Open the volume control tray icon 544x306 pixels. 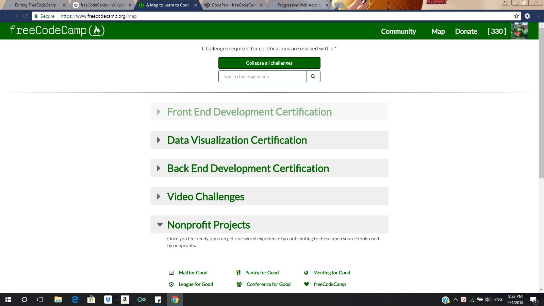tap(488, 300)
